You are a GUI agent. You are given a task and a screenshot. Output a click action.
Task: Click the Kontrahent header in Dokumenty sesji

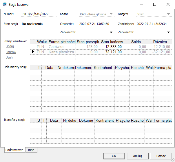pyautogui.click(x=103, y=68)
